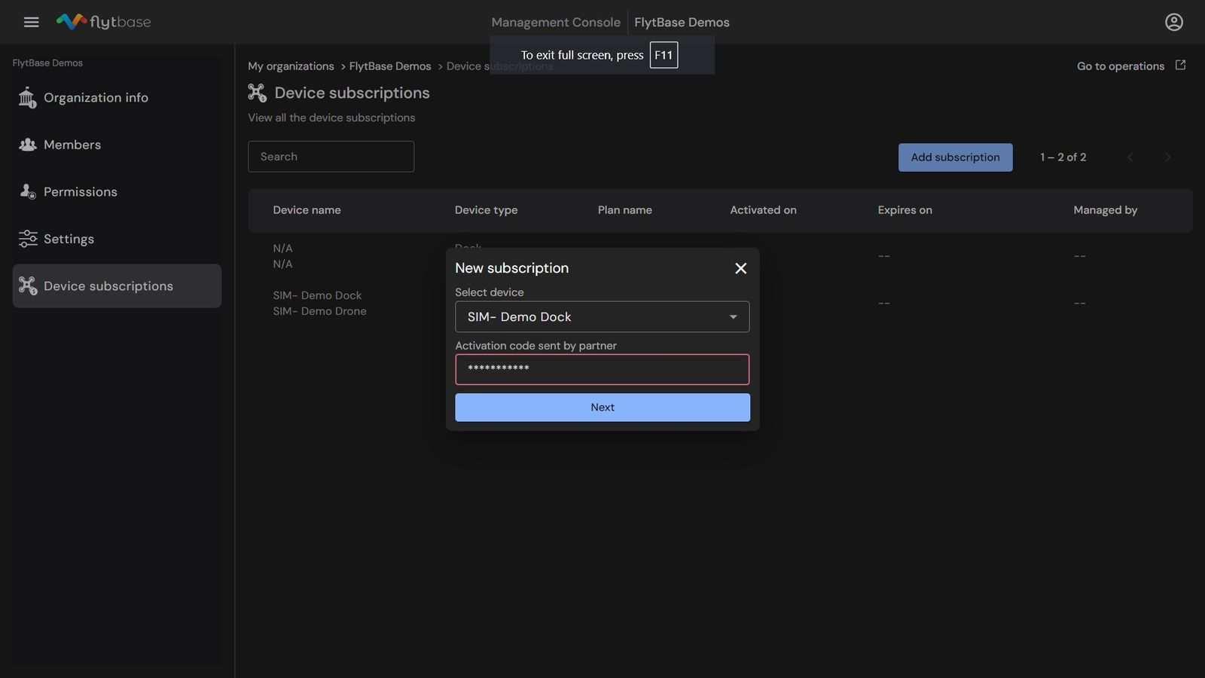This screenshot has height=678, width=1205.
Task: Click the Permissions user-lock icon
Action: point(27,191)
